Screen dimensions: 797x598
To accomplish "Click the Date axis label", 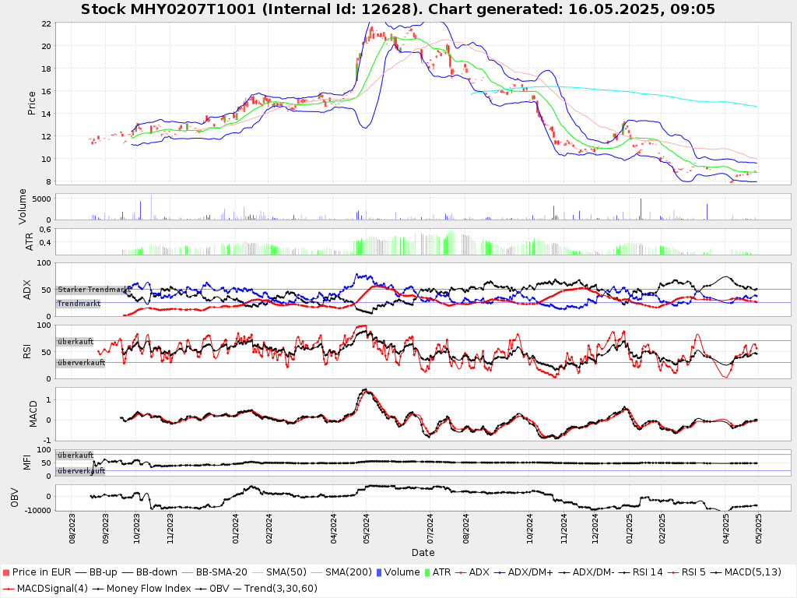I will pos(423,552).
